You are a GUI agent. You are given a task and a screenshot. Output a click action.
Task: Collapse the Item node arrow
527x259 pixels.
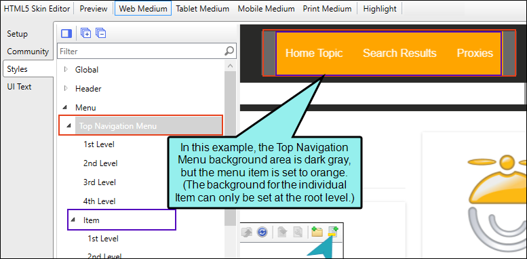73,220
